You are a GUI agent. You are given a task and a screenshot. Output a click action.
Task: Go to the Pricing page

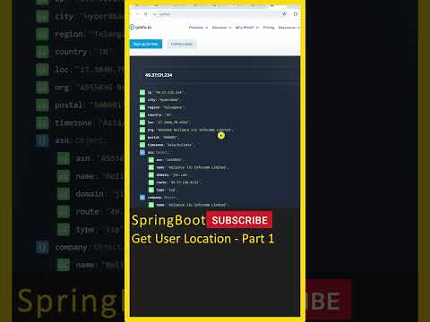click(269, 28)
